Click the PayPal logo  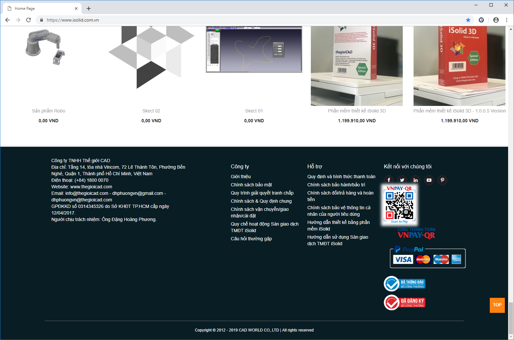[409, 249]
